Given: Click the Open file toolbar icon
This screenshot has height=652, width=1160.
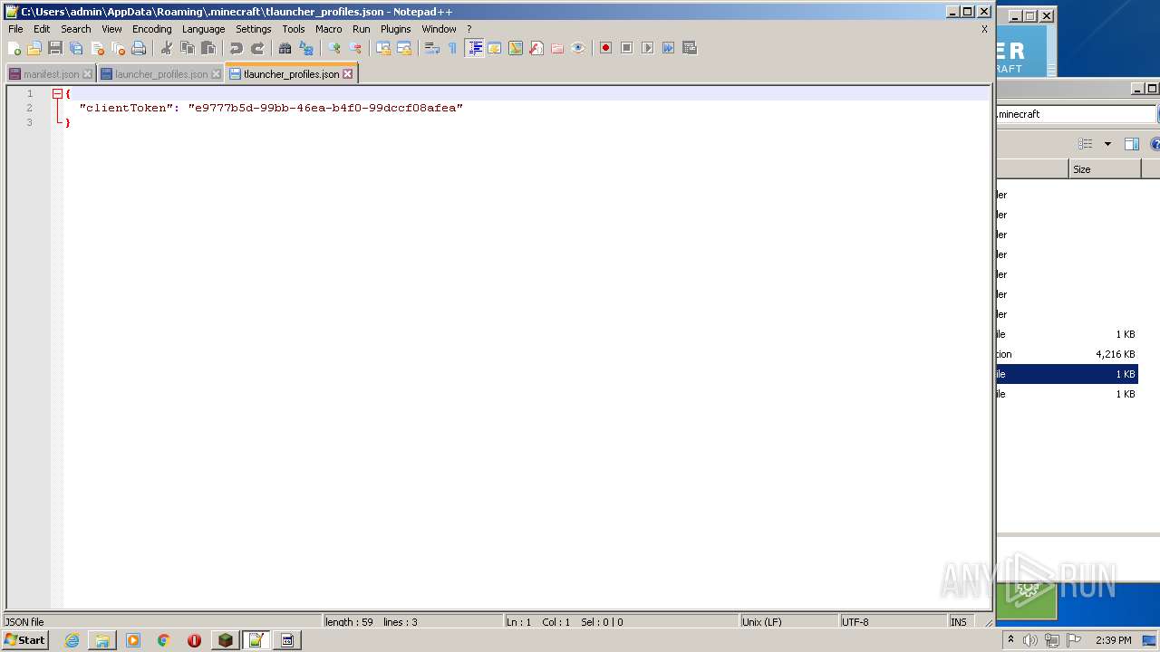Looking at the screenshot, I should pyautogui.click(x=34, y=48).
